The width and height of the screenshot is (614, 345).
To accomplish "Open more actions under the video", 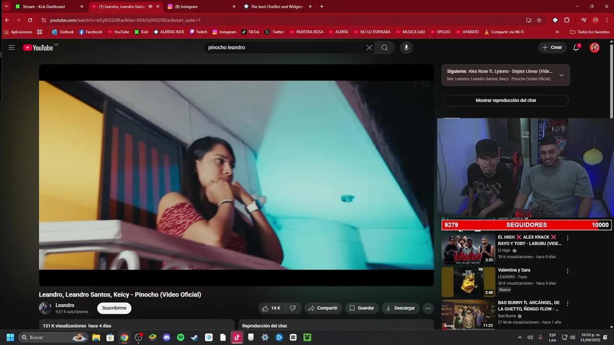I will point(428,308).
